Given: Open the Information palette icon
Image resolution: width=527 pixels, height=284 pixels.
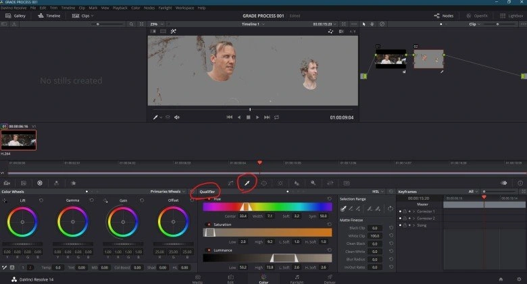Looking at the screenshot, I should click(x=520, y=183).
